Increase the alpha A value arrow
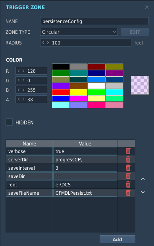The image size is (154, 246). tap(23, 99)
